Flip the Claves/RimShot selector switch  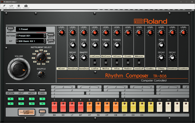click(128, 62)
